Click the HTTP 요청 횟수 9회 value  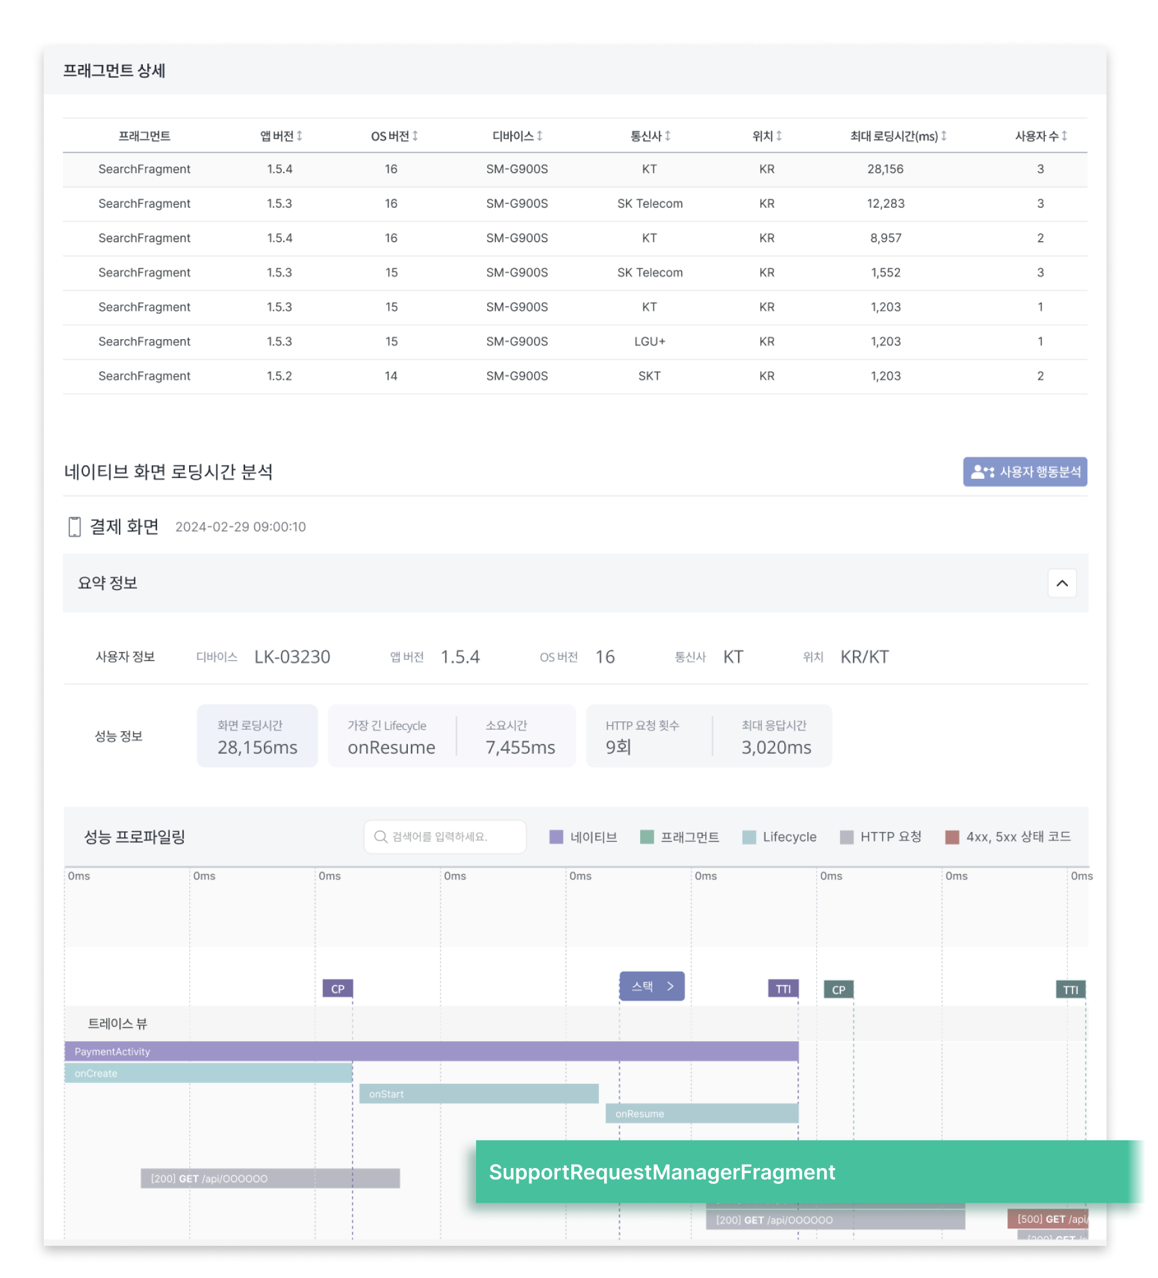(x=618, y=747)
